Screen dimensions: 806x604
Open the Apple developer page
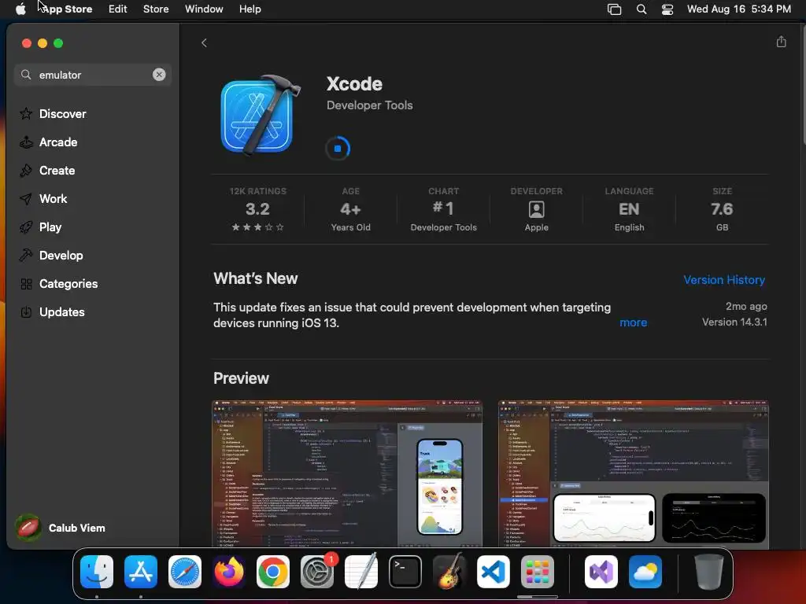536,209
